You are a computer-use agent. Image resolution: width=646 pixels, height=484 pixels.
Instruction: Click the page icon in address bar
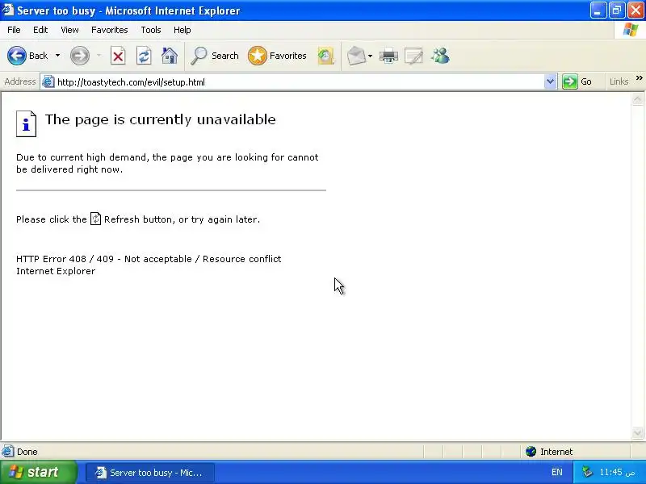tap(48, 82)
